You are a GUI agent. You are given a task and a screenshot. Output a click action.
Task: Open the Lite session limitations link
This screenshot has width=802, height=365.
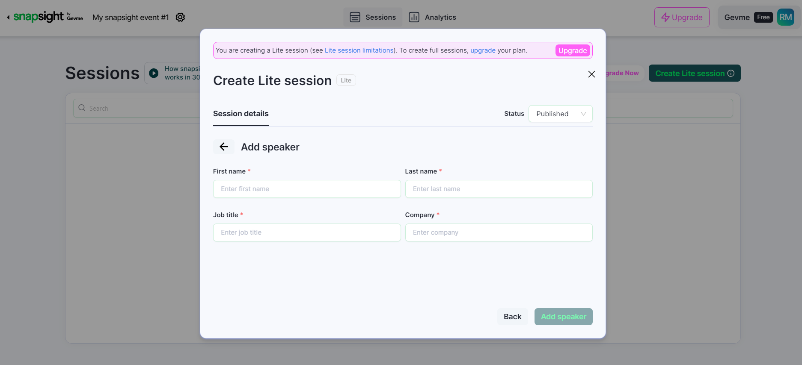pos(359,50)
